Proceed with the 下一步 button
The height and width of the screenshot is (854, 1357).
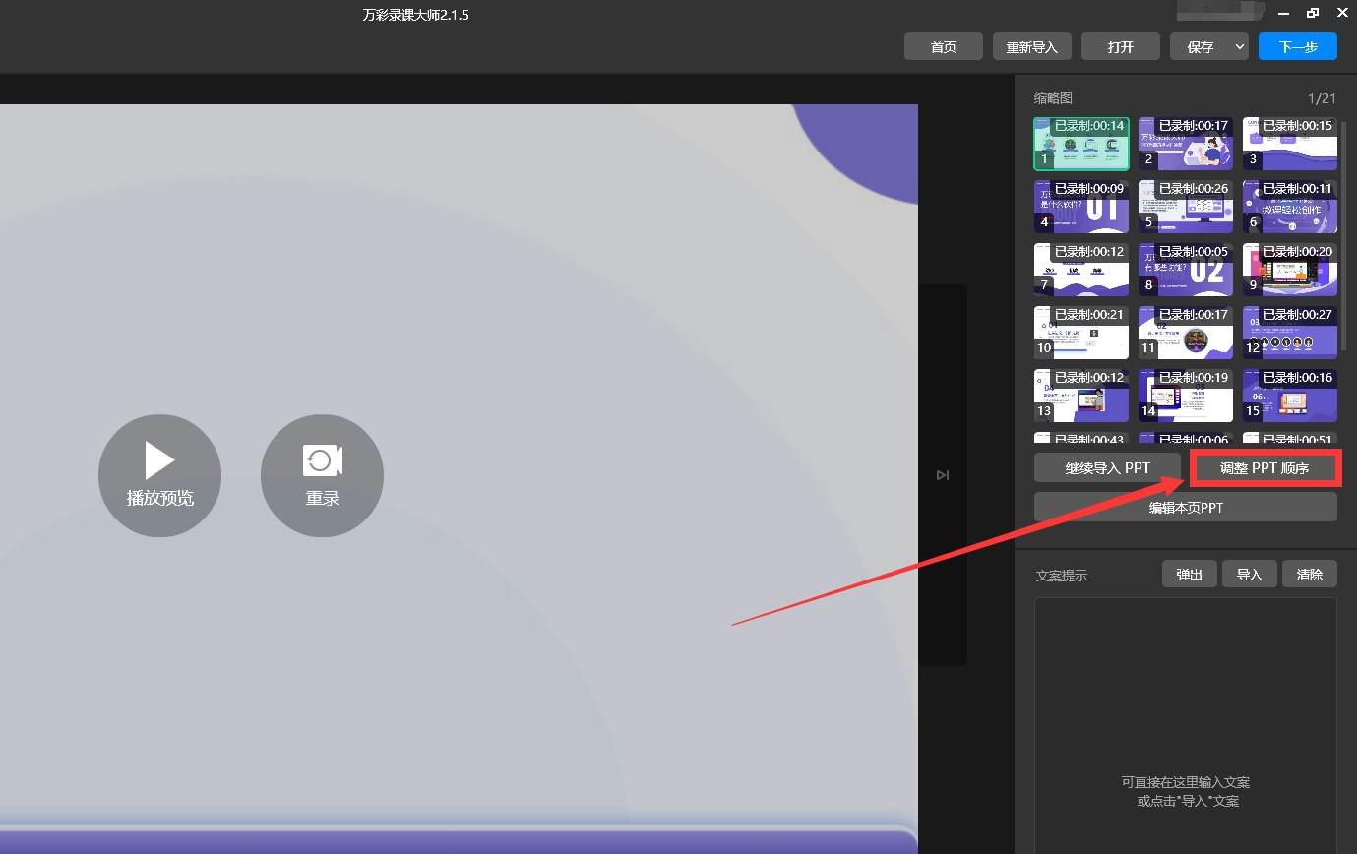coord(1298,46)
